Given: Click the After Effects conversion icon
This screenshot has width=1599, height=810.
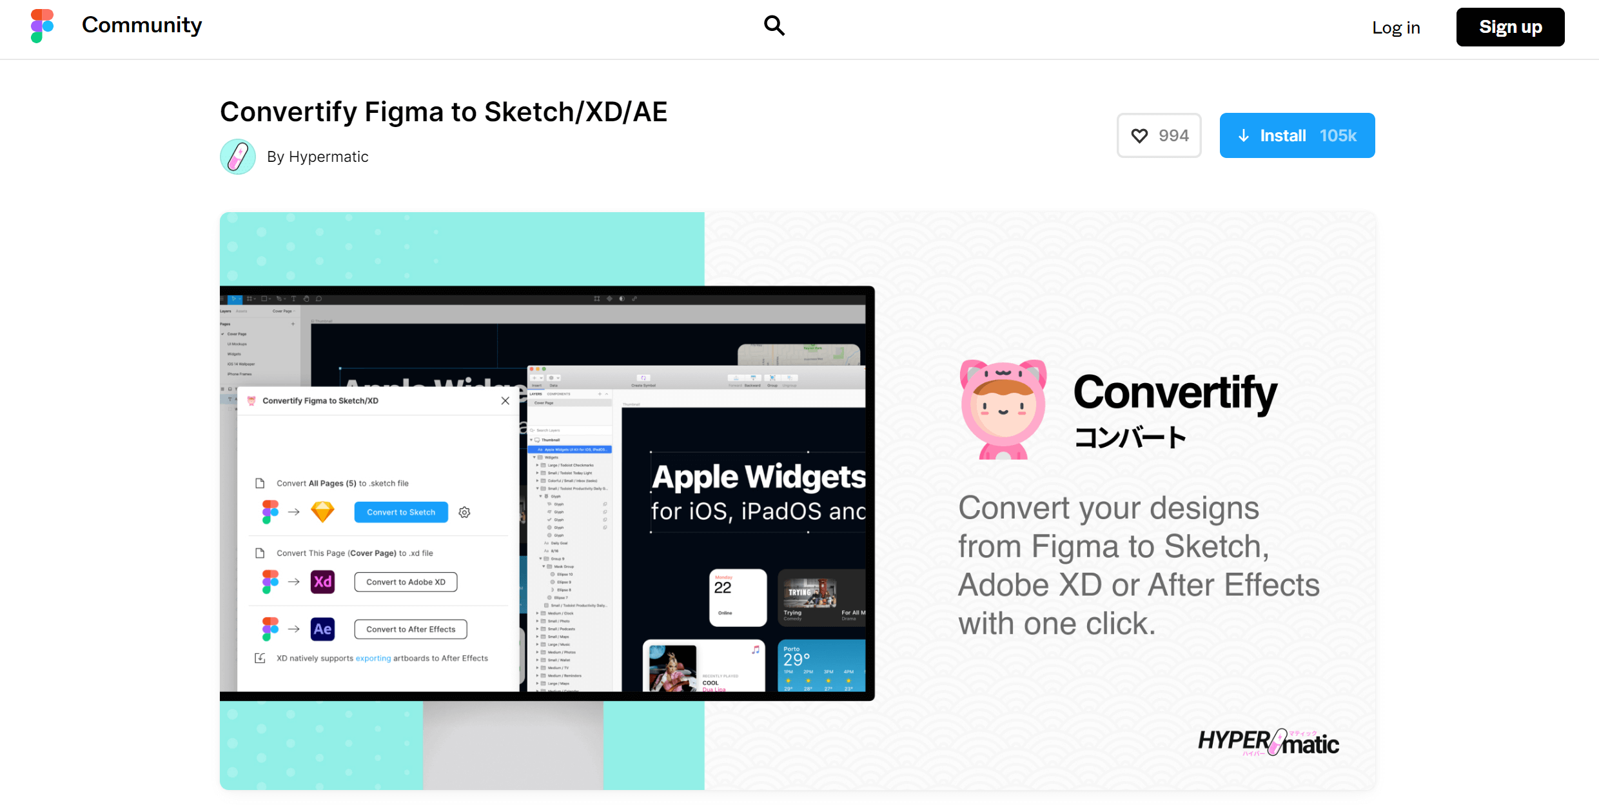Looking at the screenshot, I should coord(323,628).
